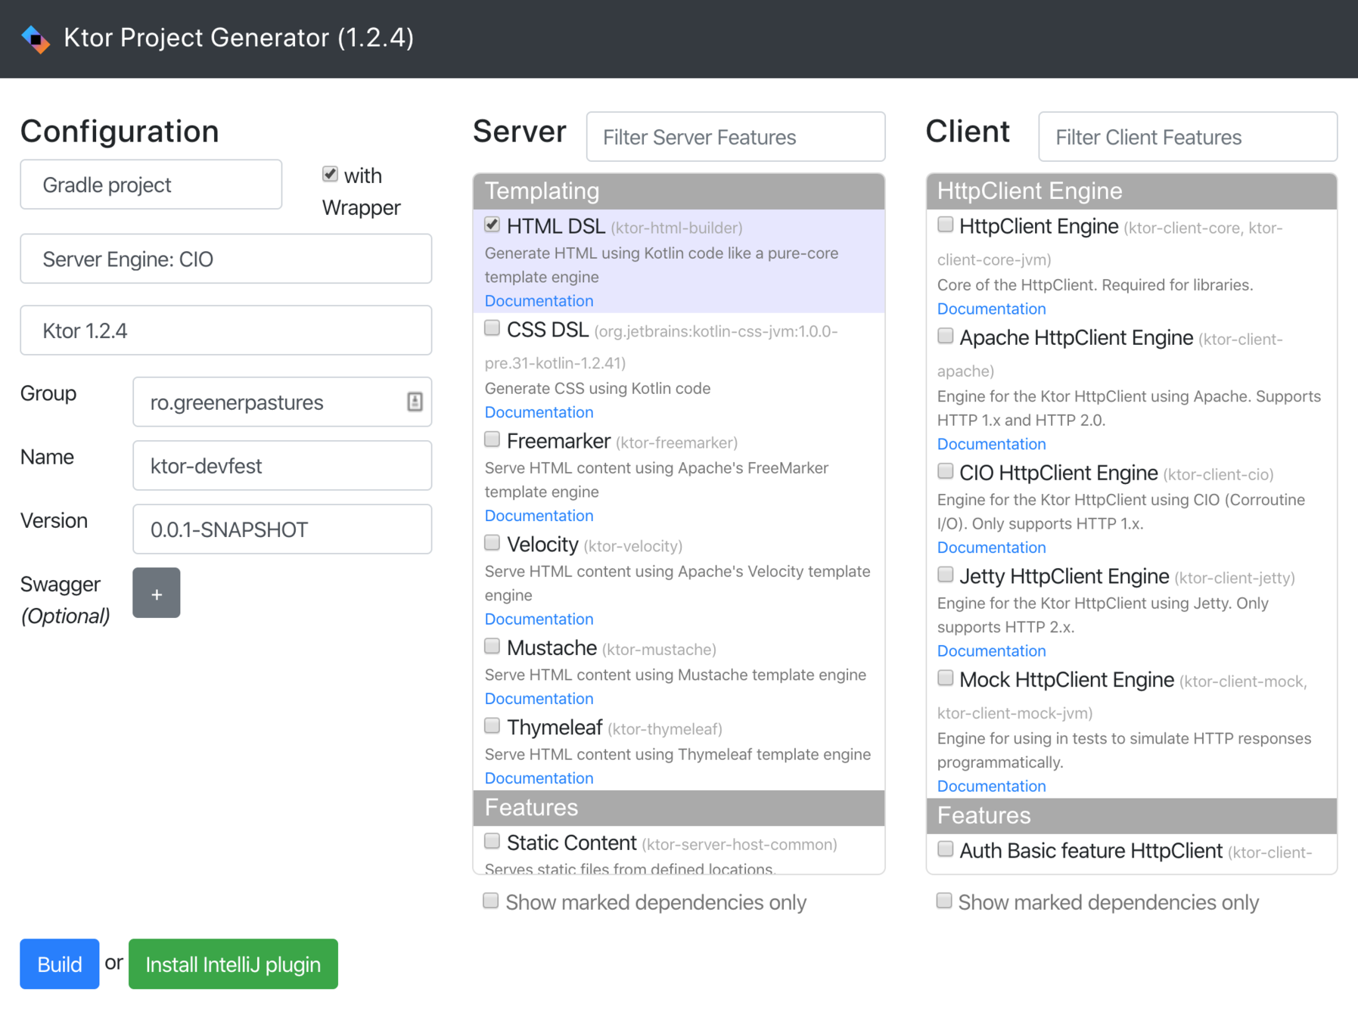This screenshot has width=1358, height=1021.
Task: Enable the CSS DSL feature
Action: [x=493, y=328]
